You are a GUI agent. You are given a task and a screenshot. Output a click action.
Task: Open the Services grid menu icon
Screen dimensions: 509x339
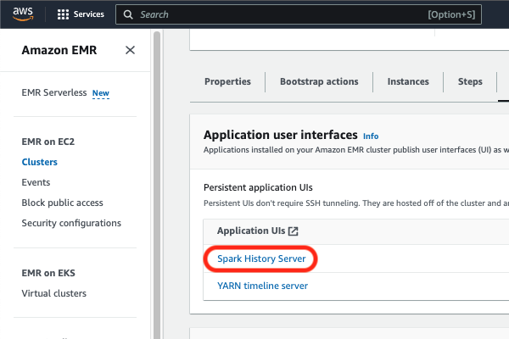tap(63, 14)
